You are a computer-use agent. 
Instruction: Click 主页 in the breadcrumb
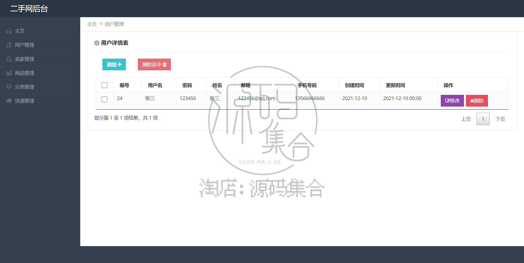pos(92,24)
